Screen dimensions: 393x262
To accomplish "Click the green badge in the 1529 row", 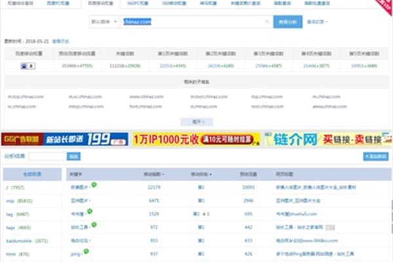I will pyautogui.click(x=90, y=212).
